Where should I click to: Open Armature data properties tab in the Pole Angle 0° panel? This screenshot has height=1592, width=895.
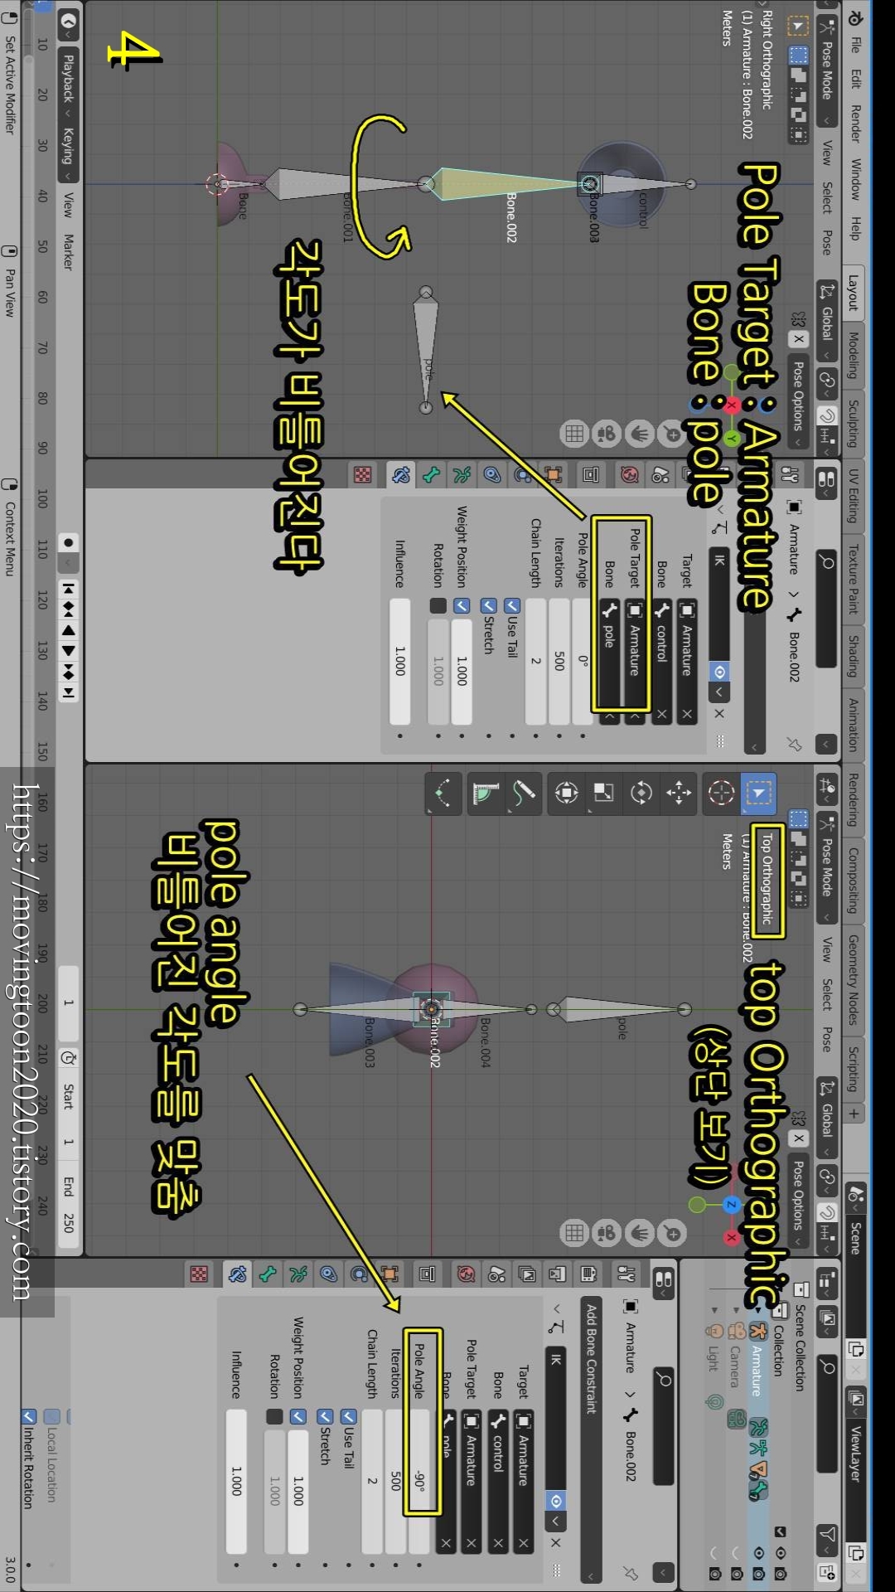(462, 474)
